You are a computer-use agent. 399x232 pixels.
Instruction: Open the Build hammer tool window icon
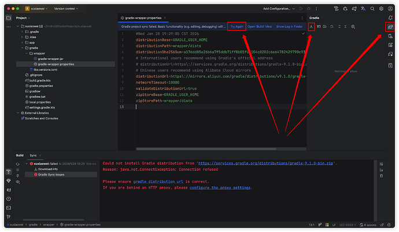pos(8,171)
